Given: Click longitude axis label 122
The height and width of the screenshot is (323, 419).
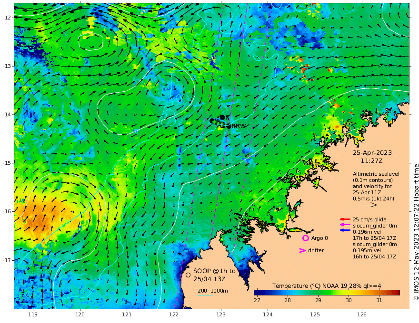Looking at the screenshot, I should pyautogui.click(x=174, y=314).
